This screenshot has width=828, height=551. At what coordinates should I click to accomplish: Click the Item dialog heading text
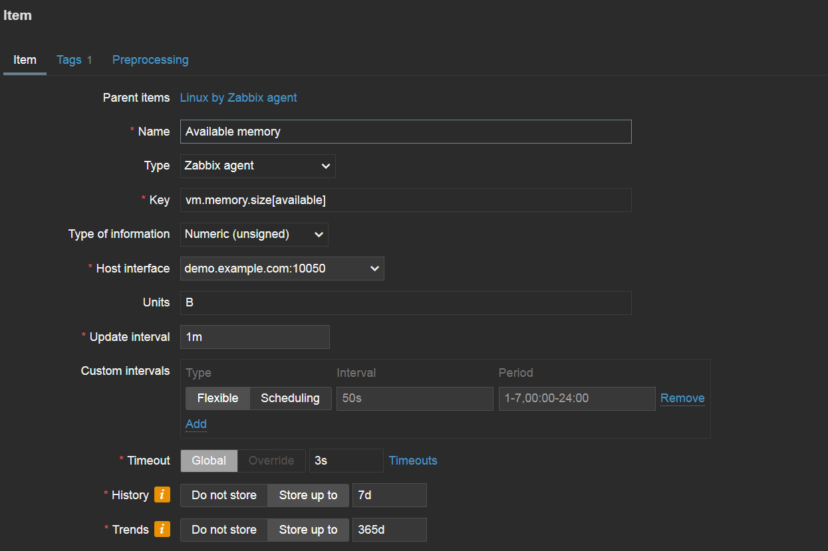point(17,15)
